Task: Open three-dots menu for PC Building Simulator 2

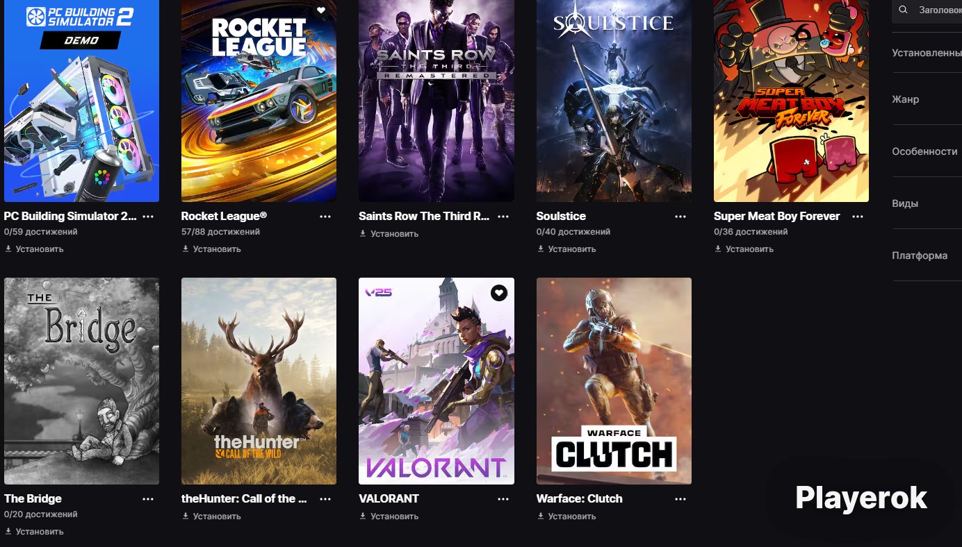Action: pyautogui.click(x=148, y=217)
